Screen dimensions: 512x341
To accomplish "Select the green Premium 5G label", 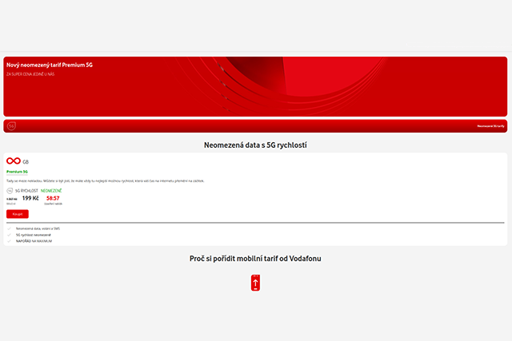I will pos(17,172).
